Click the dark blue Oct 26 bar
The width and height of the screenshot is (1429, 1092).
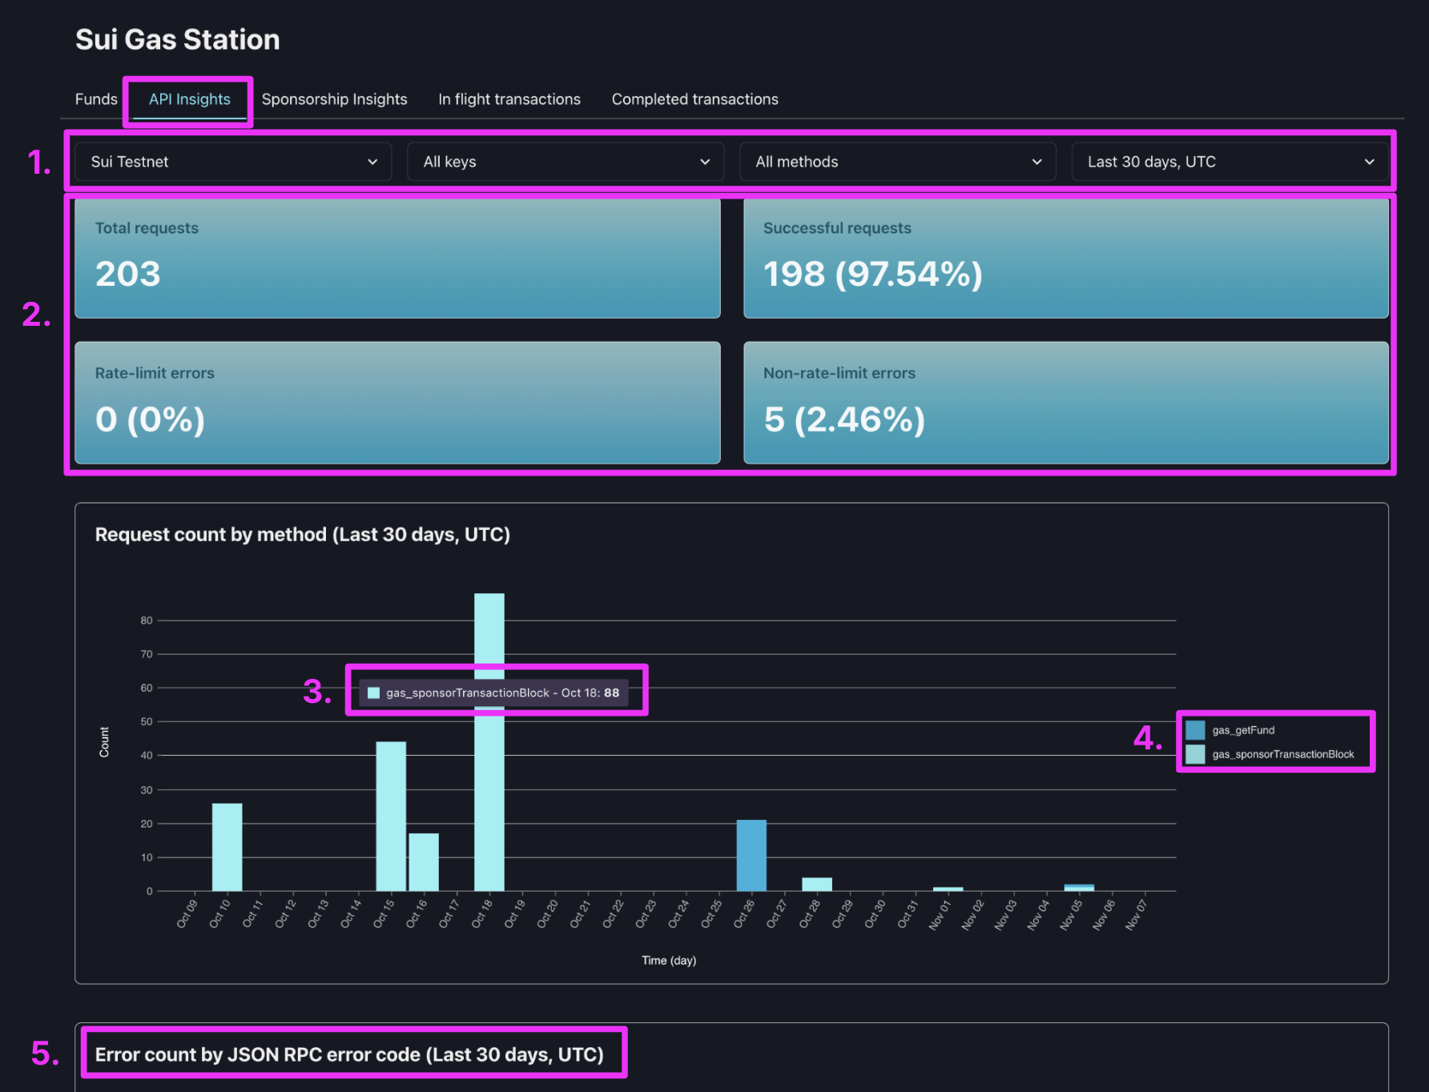tap(751, 855)
